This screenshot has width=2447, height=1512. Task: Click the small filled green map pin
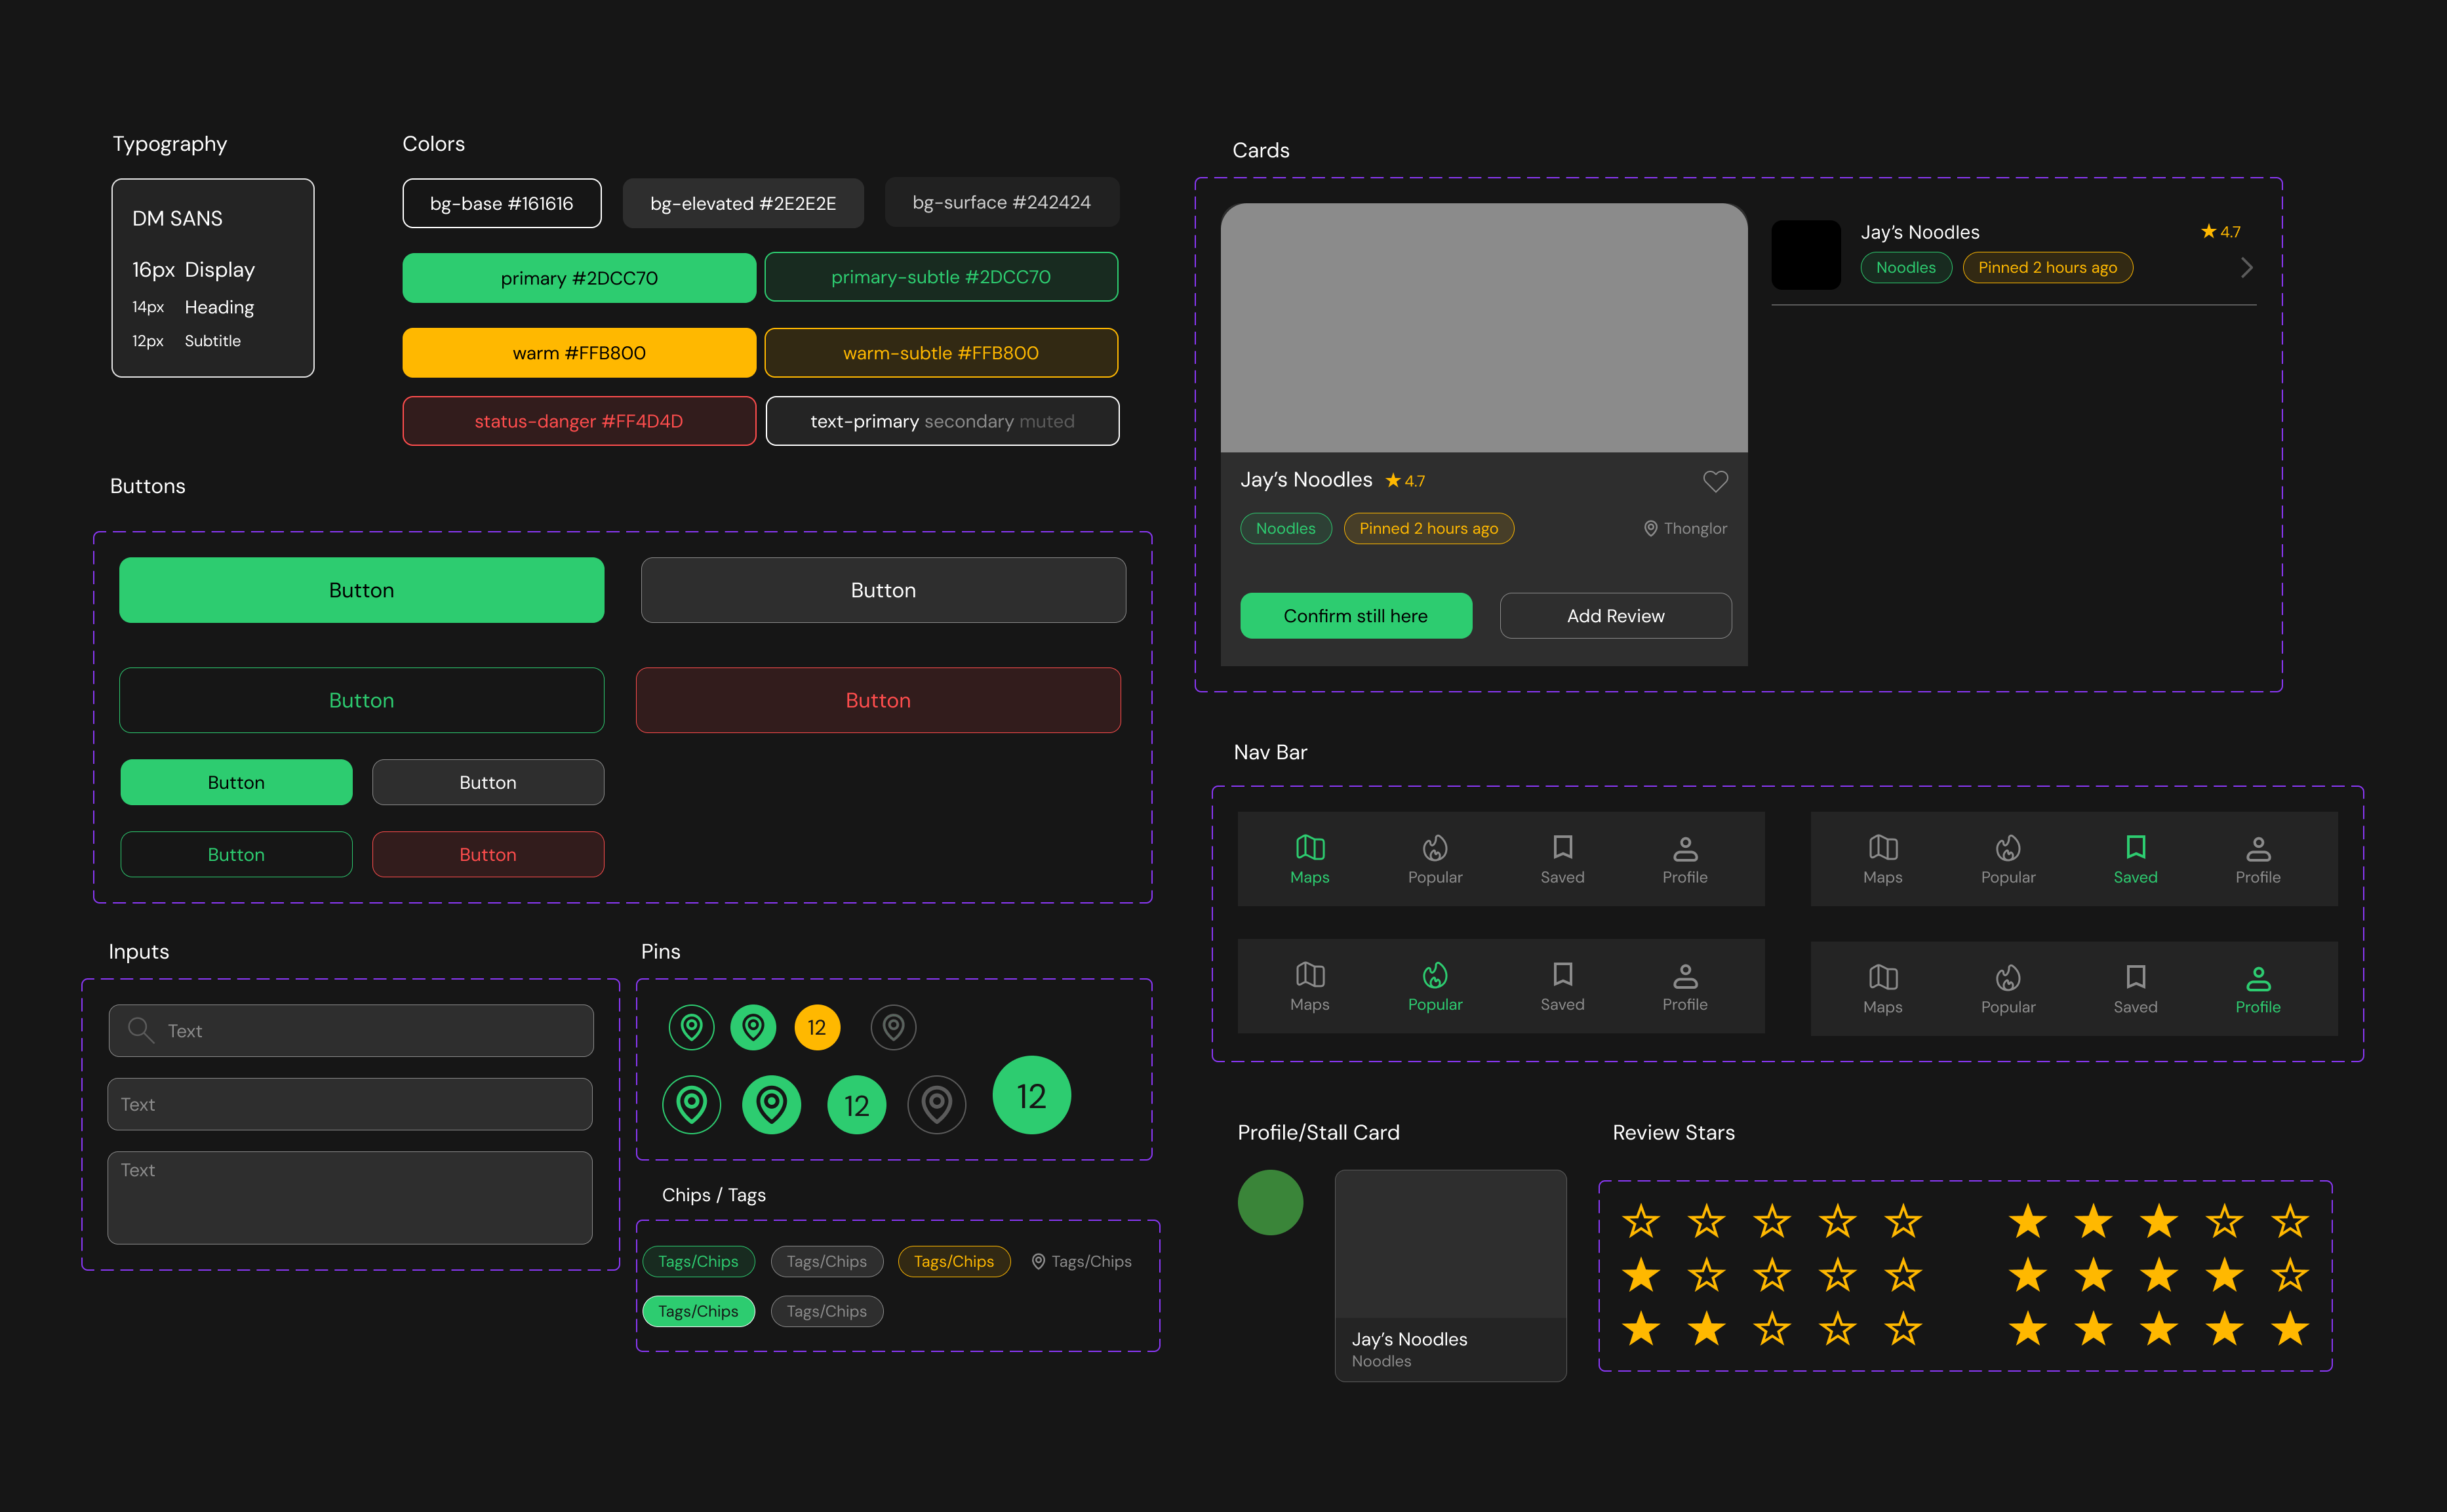click(x=753, y=1027)
